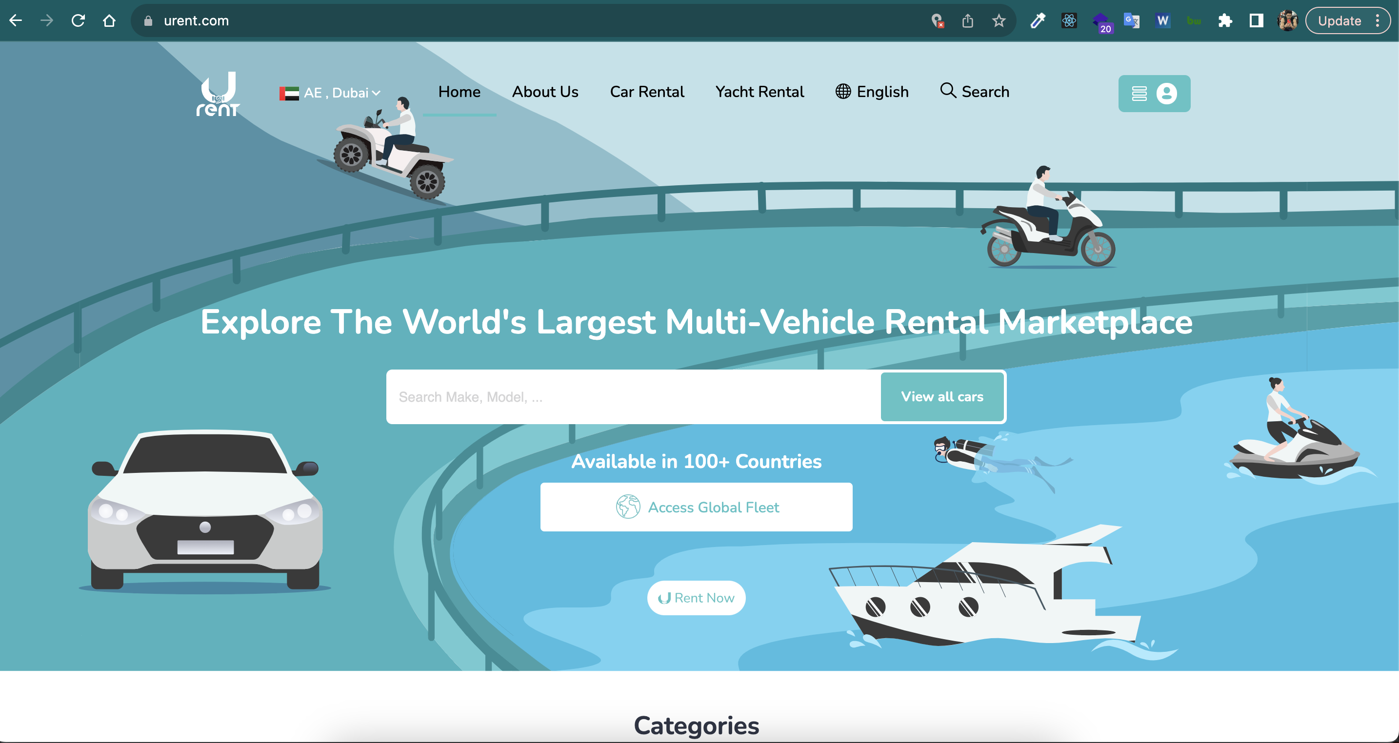
Task: Open Chrome's three-dot menu
Action: 1378,20
